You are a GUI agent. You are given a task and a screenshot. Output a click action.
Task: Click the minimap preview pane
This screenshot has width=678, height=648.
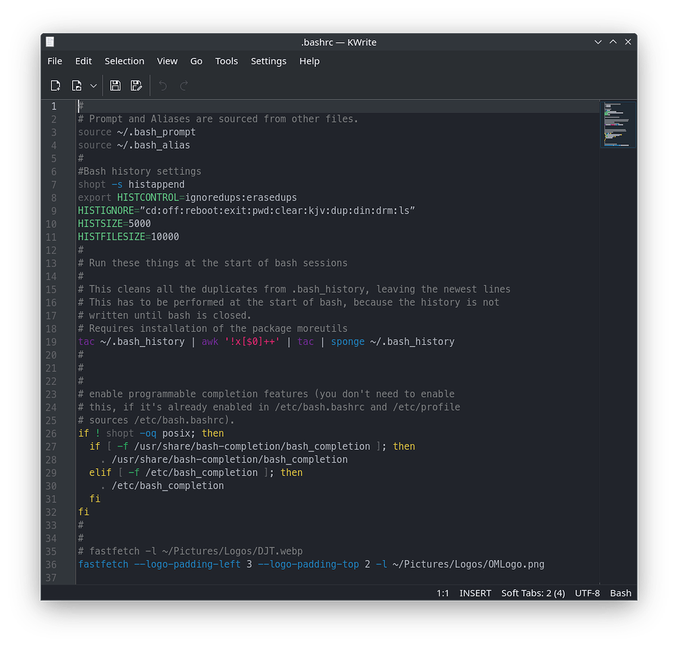coord(618,124)
